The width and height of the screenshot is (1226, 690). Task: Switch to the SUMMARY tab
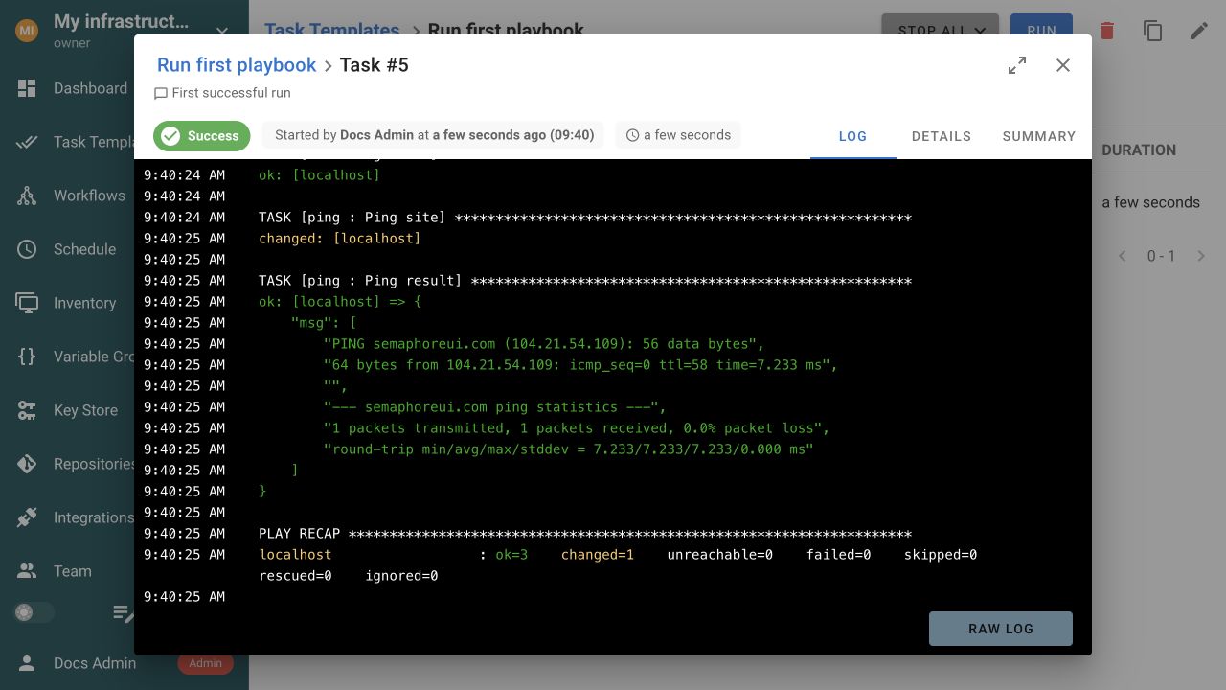tap(1039, 136)
